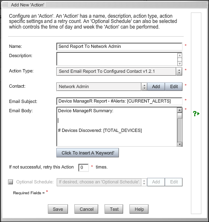Focus the Email Subject field

pos(119,101)
